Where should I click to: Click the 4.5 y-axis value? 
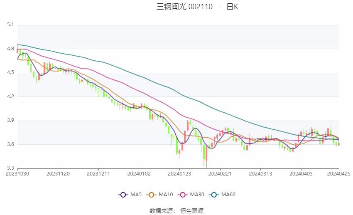(x=10, y=73)
